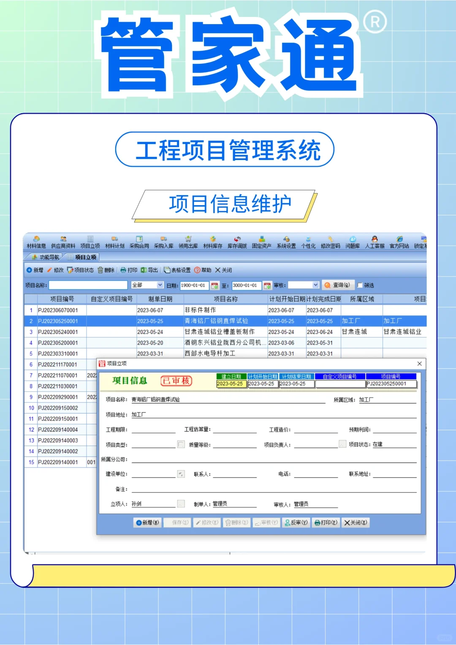456x645 pixels.
Task: Click 打印 in the list toolbar
Action: [x=129, y=270]
